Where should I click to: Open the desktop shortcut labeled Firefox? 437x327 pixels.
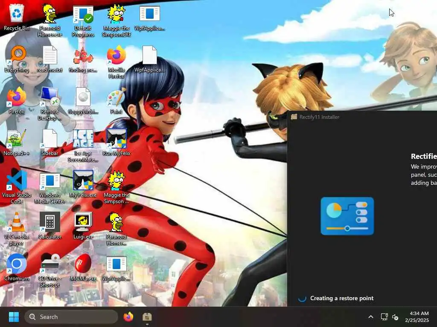click(17, 100)
